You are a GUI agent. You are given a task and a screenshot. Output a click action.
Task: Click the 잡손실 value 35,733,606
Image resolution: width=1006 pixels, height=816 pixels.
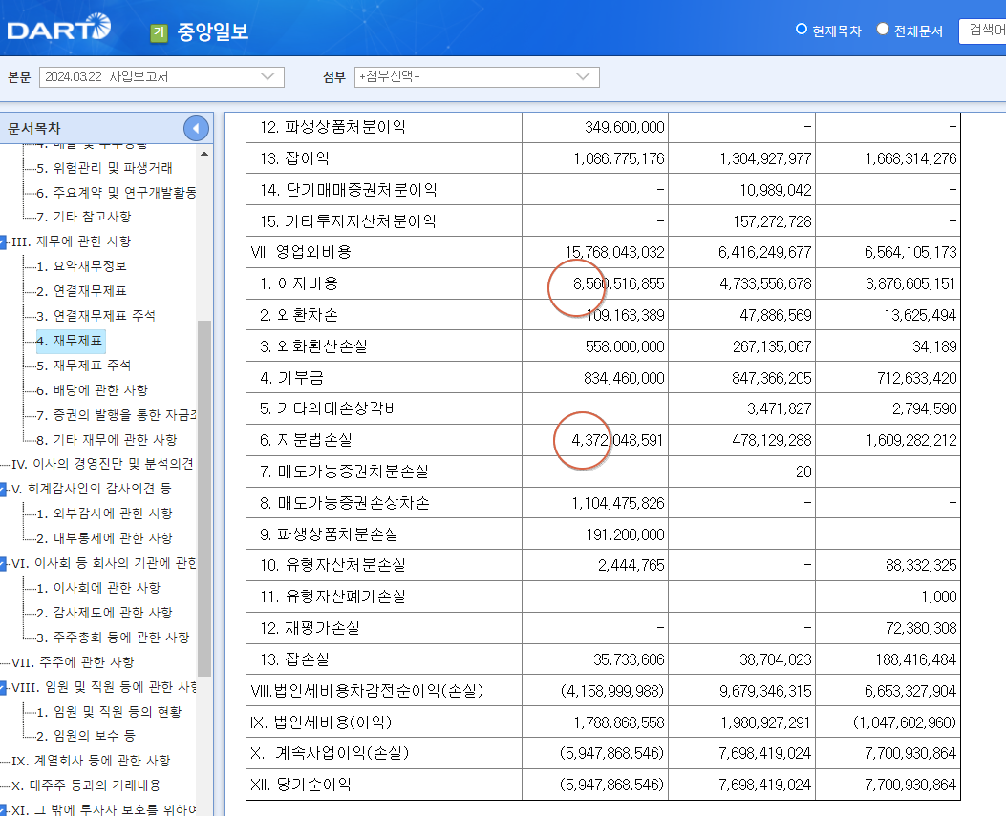pyautogui.click(x=629, y=659)
